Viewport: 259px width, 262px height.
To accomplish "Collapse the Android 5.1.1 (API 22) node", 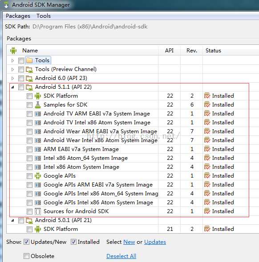I will coord(13,87).
